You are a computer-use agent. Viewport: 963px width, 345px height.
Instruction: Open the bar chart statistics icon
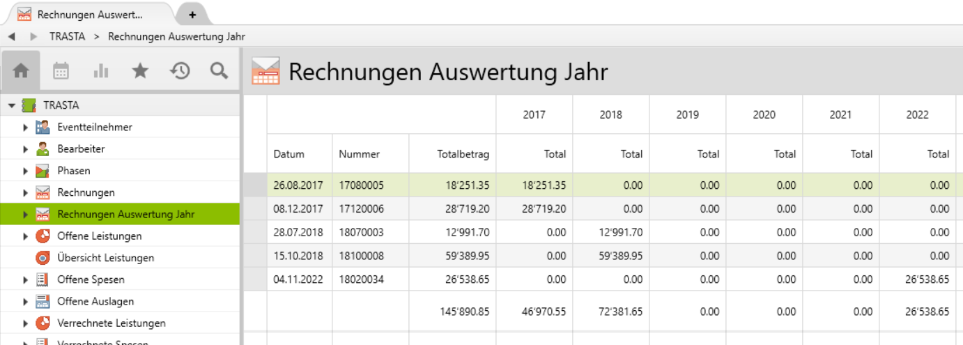(x=101, y=70)
